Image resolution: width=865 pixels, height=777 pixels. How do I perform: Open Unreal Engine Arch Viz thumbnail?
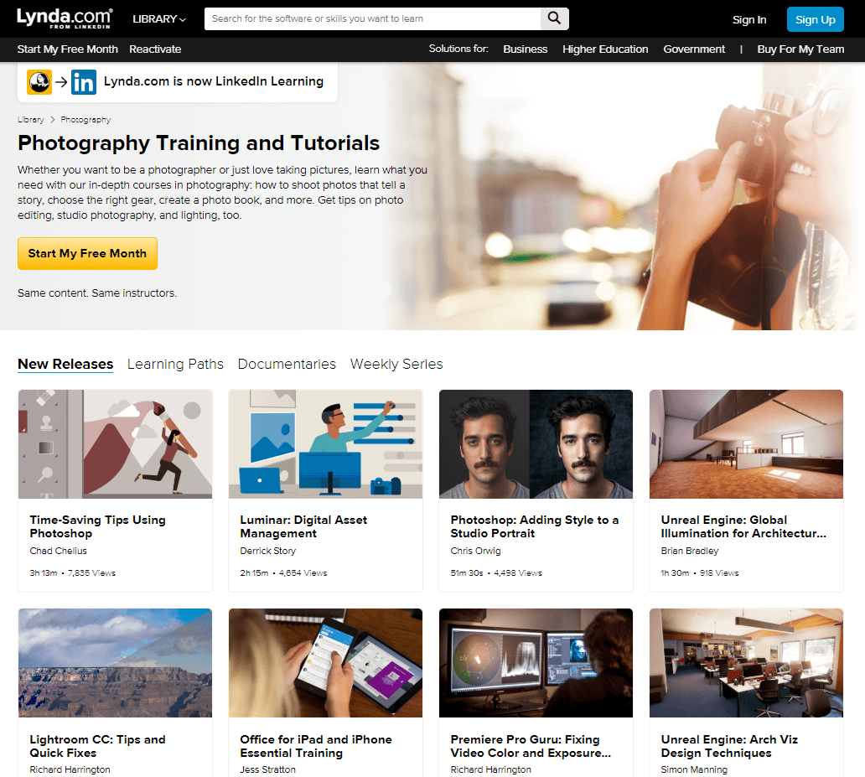[x=746, y=663]
